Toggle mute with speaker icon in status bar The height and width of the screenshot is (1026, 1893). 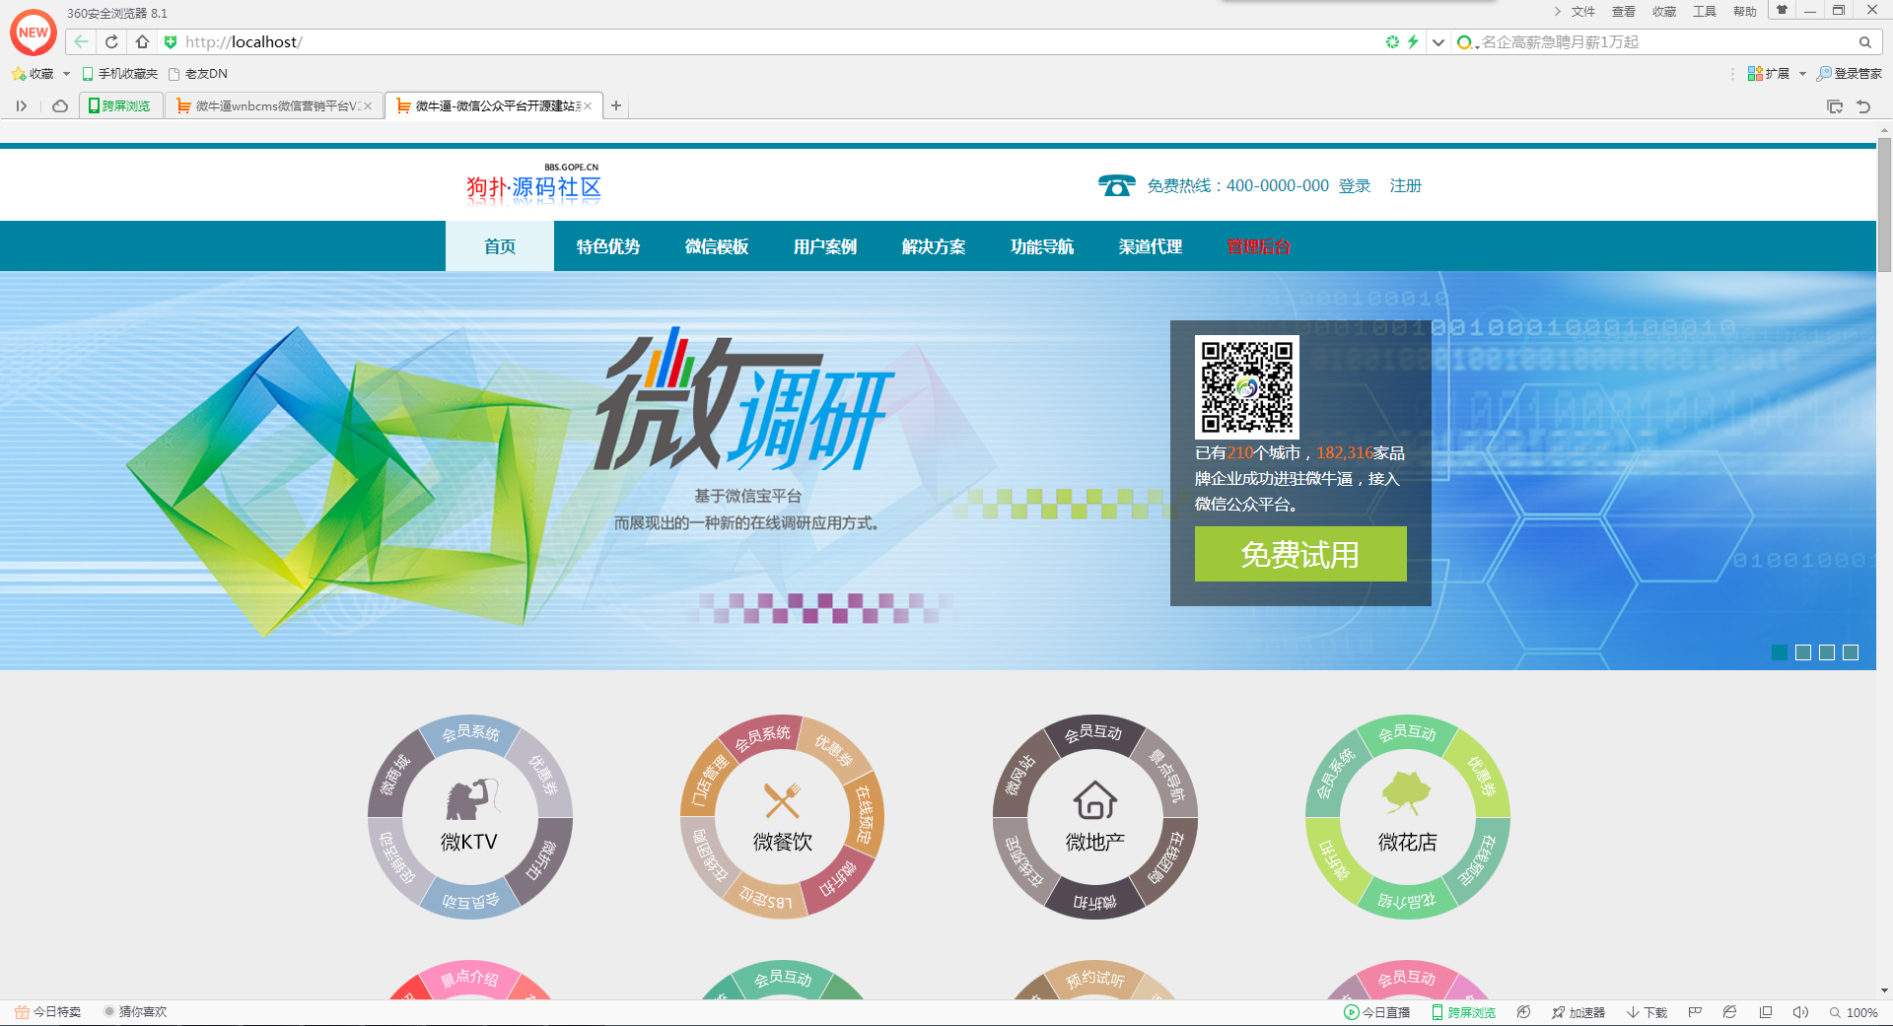point(1800,1012)
